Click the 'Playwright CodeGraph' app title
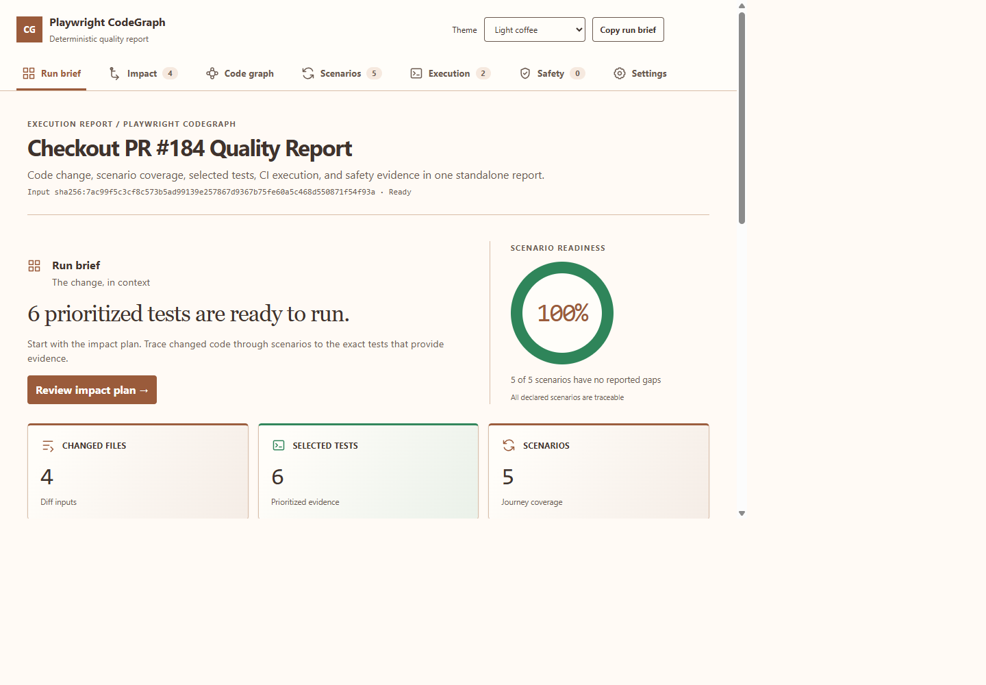This screenshot has width=986, height=685. (108, 22)
